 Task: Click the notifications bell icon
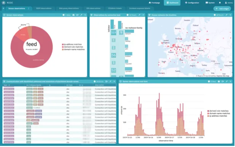(220, 3)
